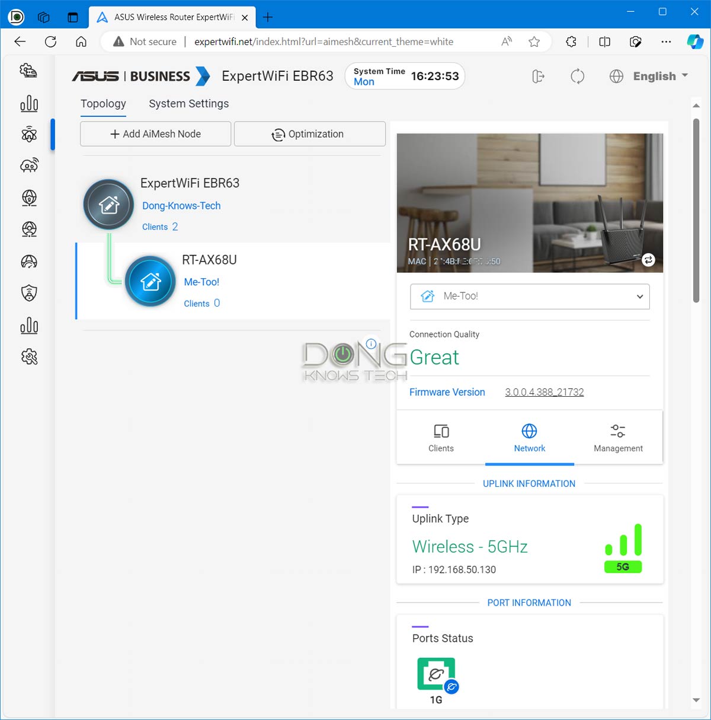
Task: Click the info icon near Connection Quality
Action: coord(371,343)
